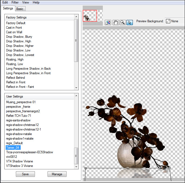
Task: Select the arrow pointer tool
Action: coord(129,23)
